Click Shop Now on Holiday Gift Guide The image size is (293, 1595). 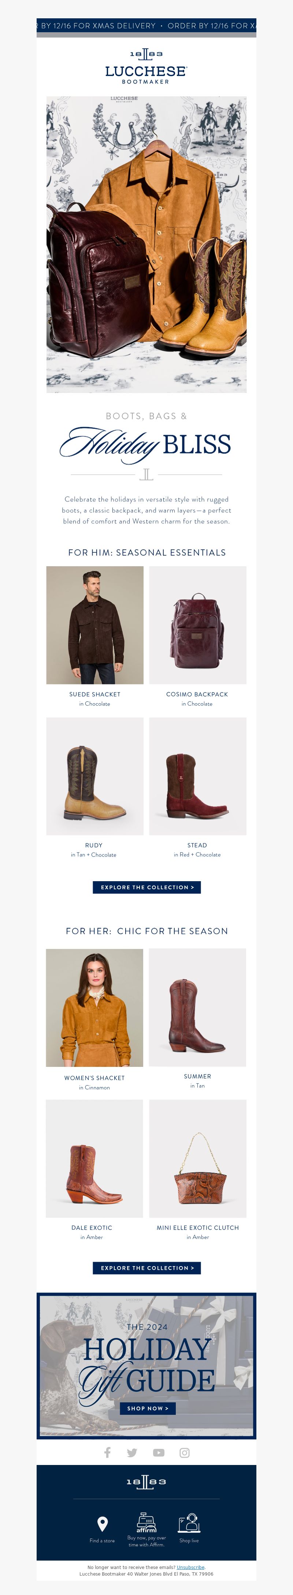click(148, 1408)
